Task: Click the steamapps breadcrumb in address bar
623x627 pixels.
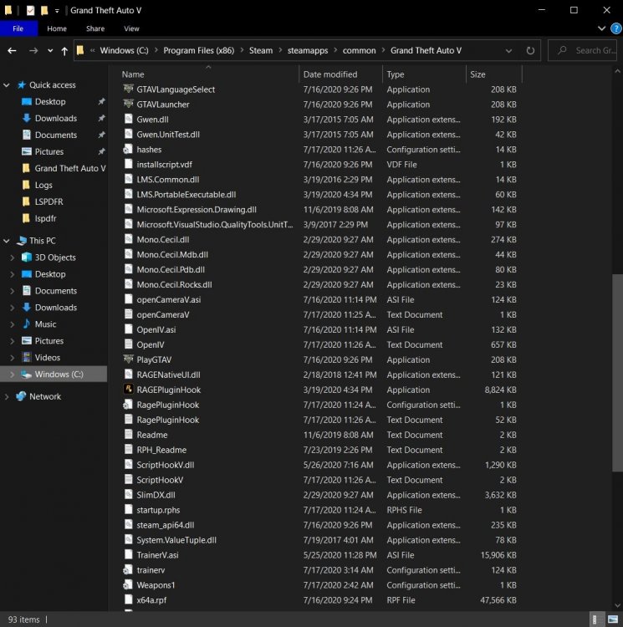Action: coord(308,50)
